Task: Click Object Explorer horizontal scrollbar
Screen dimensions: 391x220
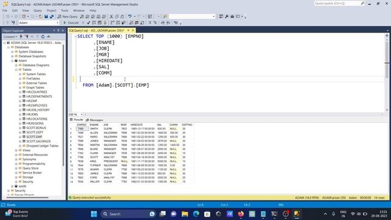Action: click(x=27, y=197)
